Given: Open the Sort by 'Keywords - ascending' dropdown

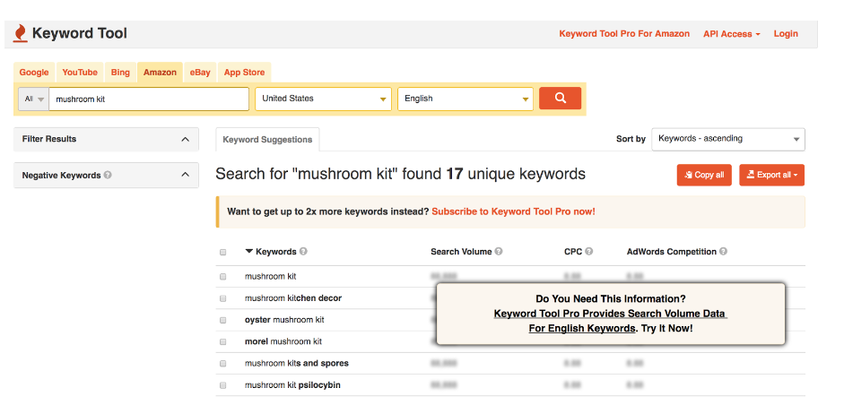Looking at the screenshot, I should [x=728, y=139].
